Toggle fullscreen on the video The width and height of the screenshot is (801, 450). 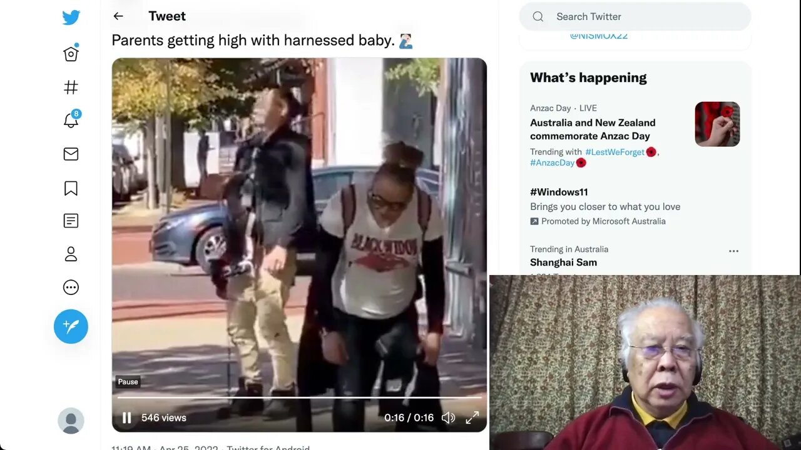[472, 417]
